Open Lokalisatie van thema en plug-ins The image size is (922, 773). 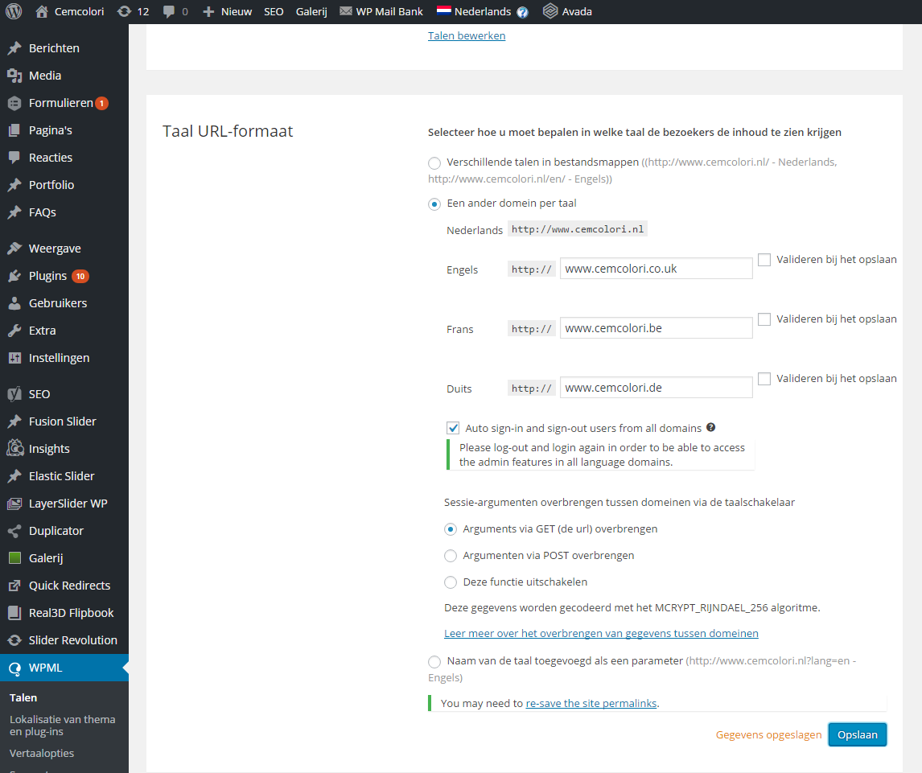(x=62, y=726)
